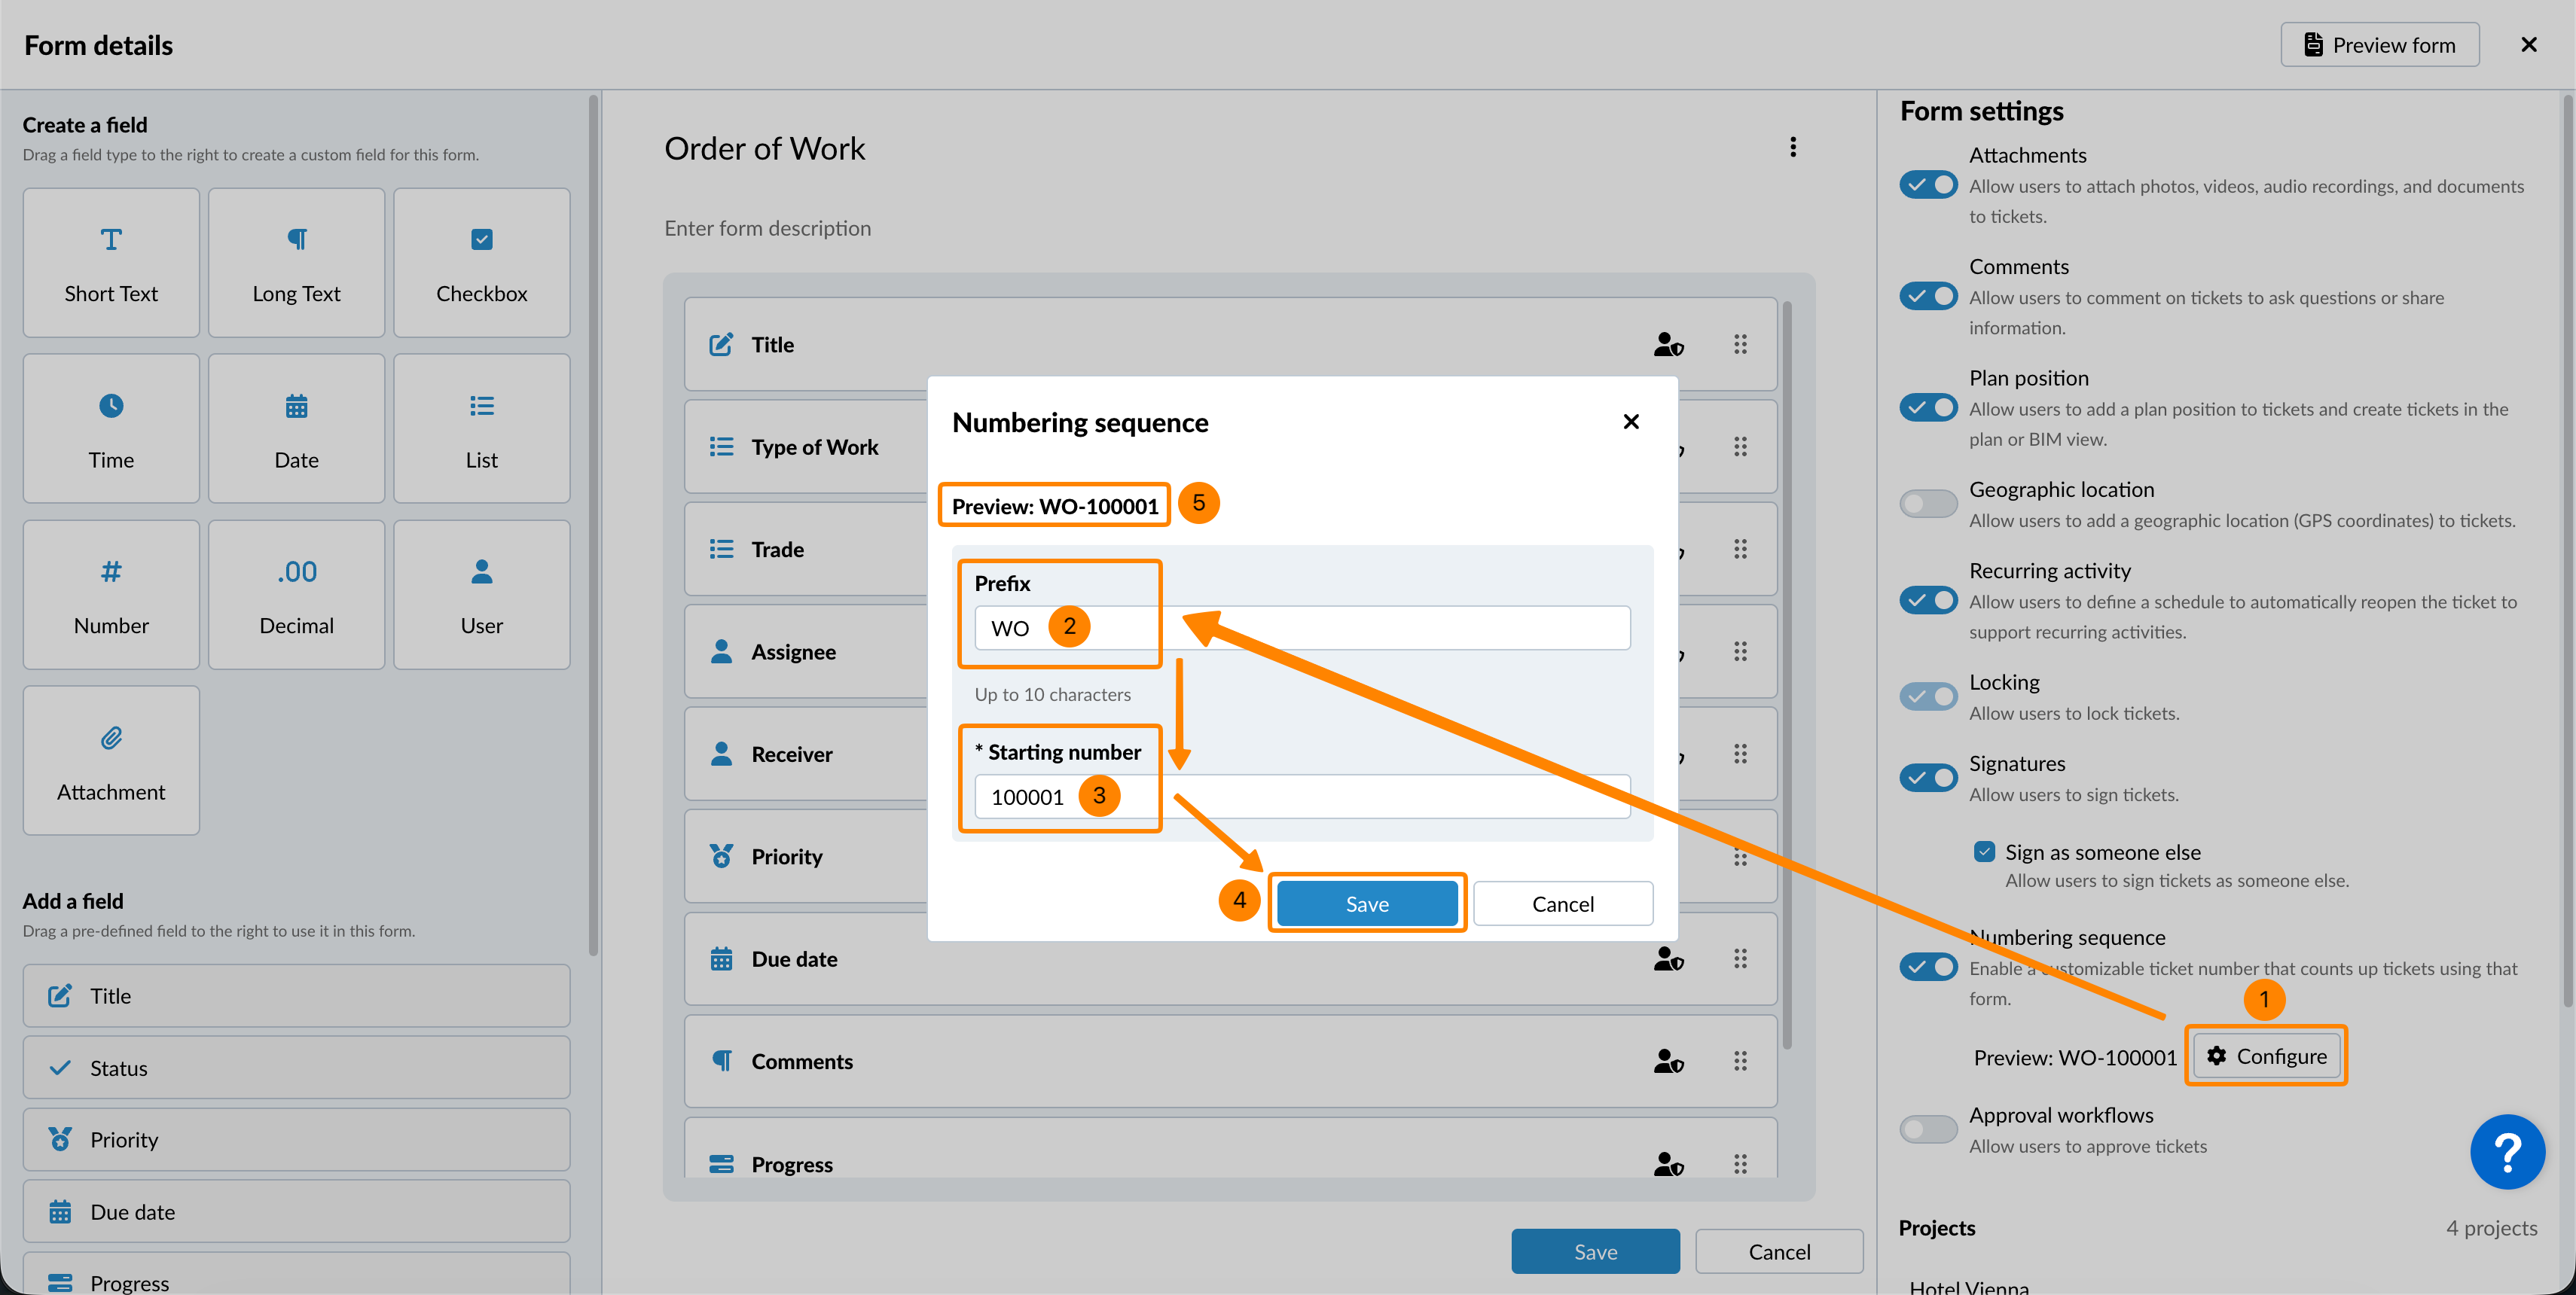Viewport: 2576px width, 1295px height.
Task: Click the User field type tile
Action: pyautogui.click(x=481, y=595)
